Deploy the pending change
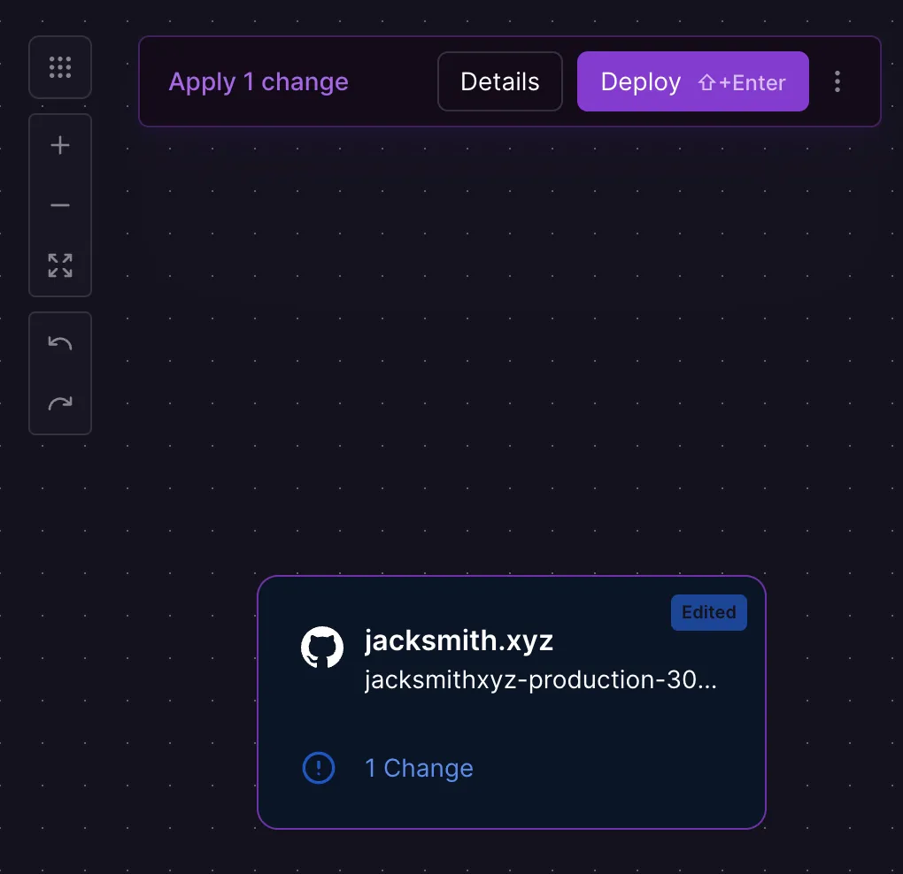The image size is (903, 874). (x=641, y=82)
